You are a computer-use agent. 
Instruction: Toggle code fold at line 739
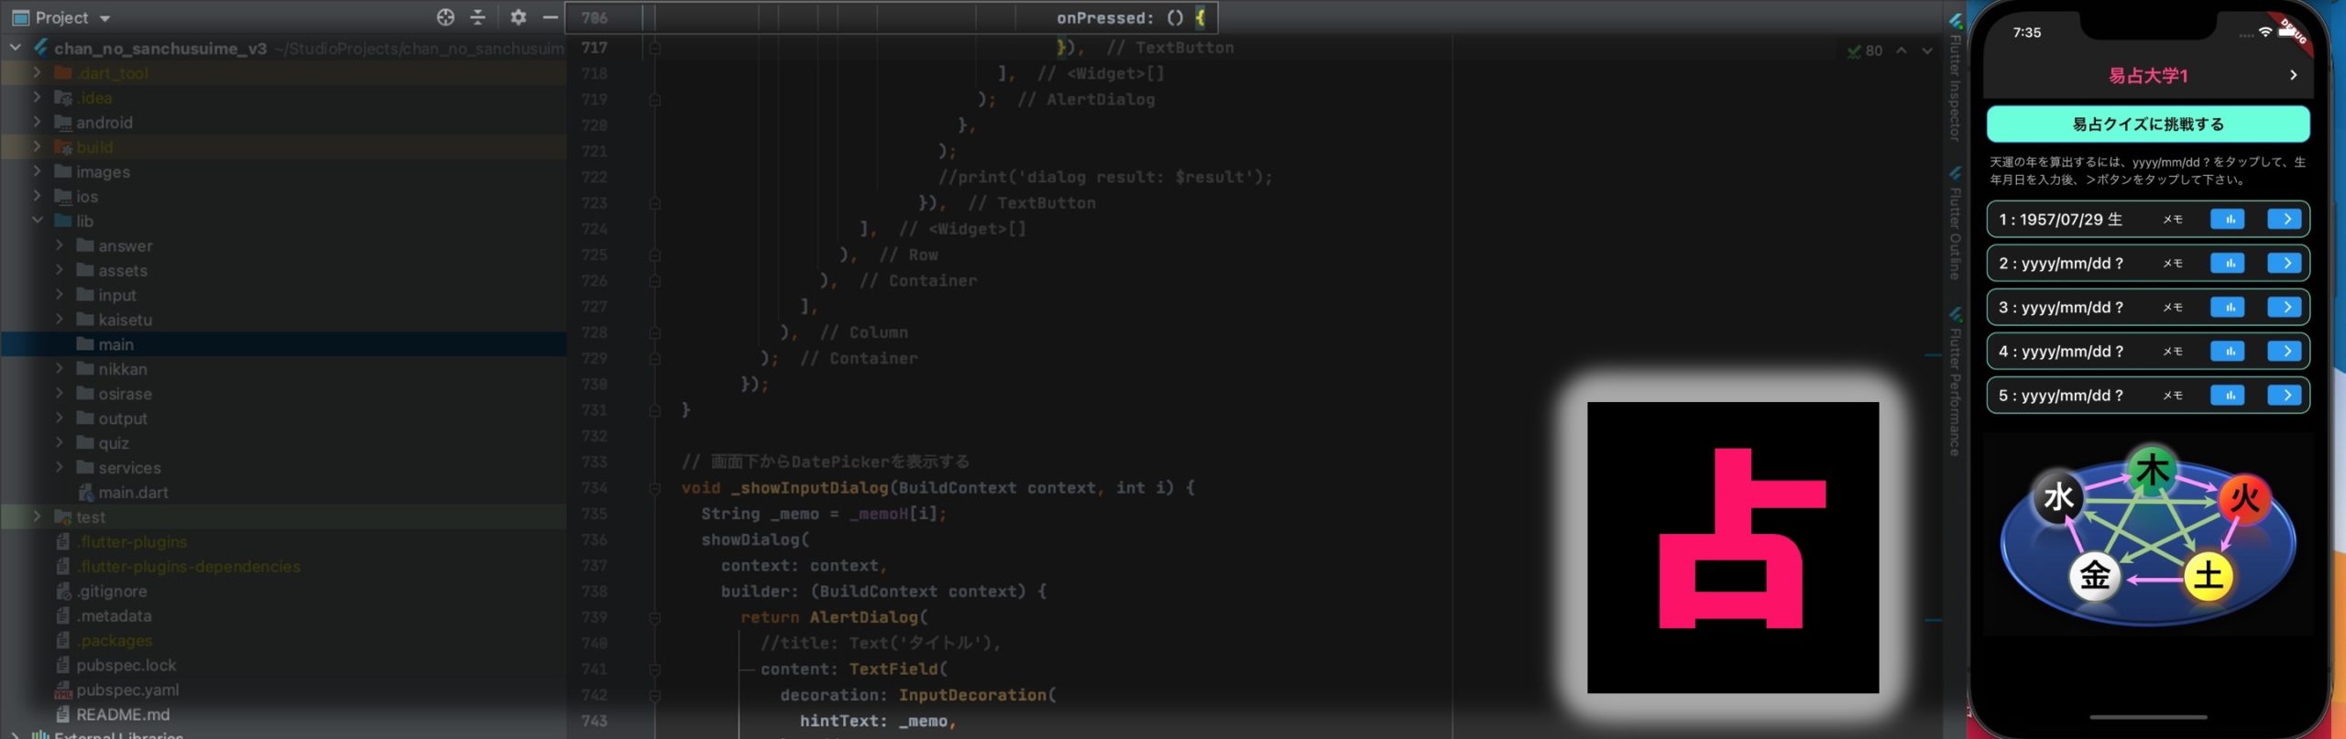coord(654,618)
